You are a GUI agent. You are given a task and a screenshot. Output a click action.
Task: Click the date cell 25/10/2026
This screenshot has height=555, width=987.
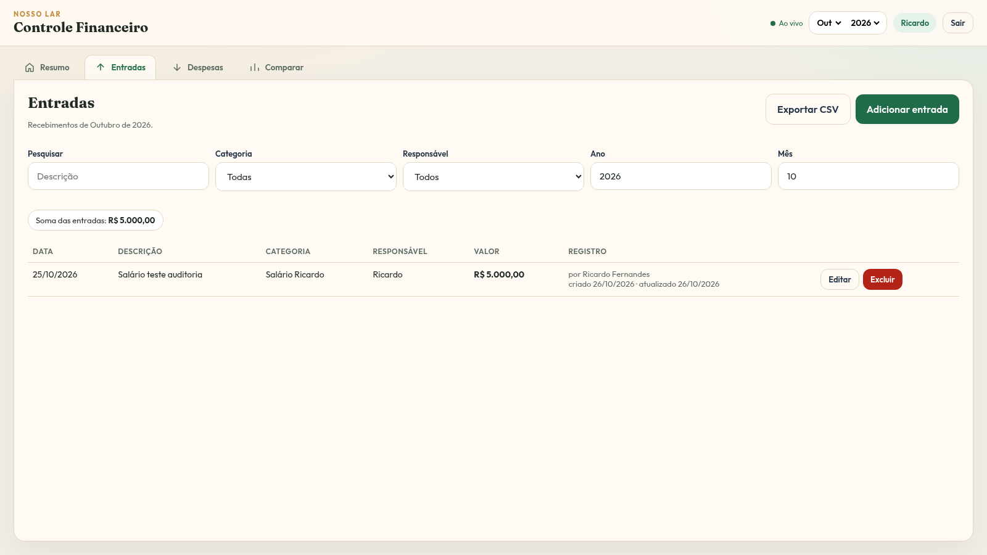click(x=55, y=274)
